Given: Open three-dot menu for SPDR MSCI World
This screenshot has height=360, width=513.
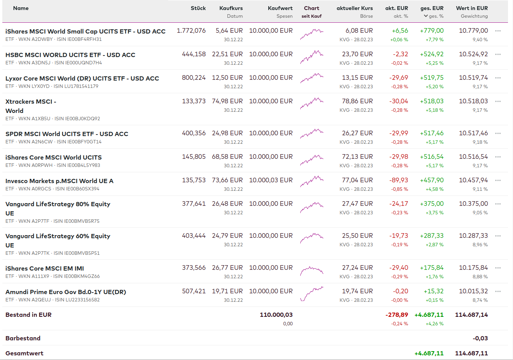Looking at the screenshot, I should coord(498,133).
